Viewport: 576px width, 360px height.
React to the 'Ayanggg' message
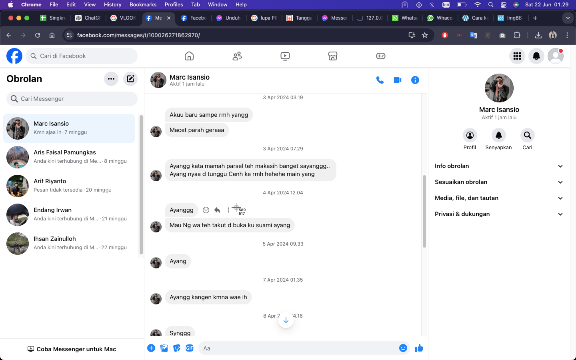click(x=206, y=210)
